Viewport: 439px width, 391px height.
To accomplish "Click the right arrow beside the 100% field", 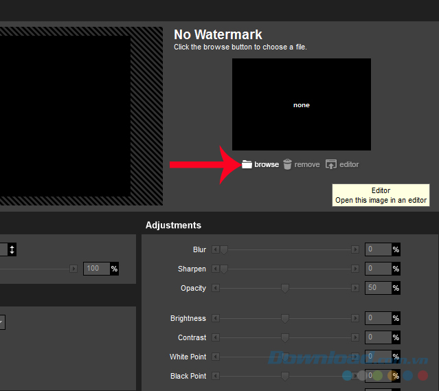I will [74, 269].
